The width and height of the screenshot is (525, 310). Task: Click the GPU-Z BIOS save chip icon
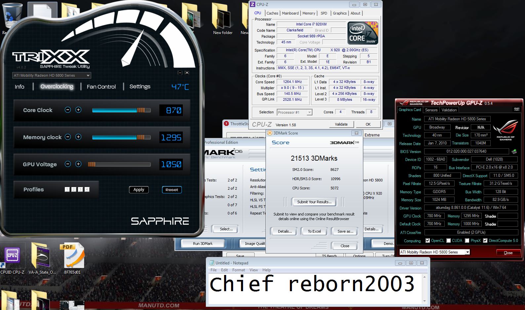[x=514, y=152]
